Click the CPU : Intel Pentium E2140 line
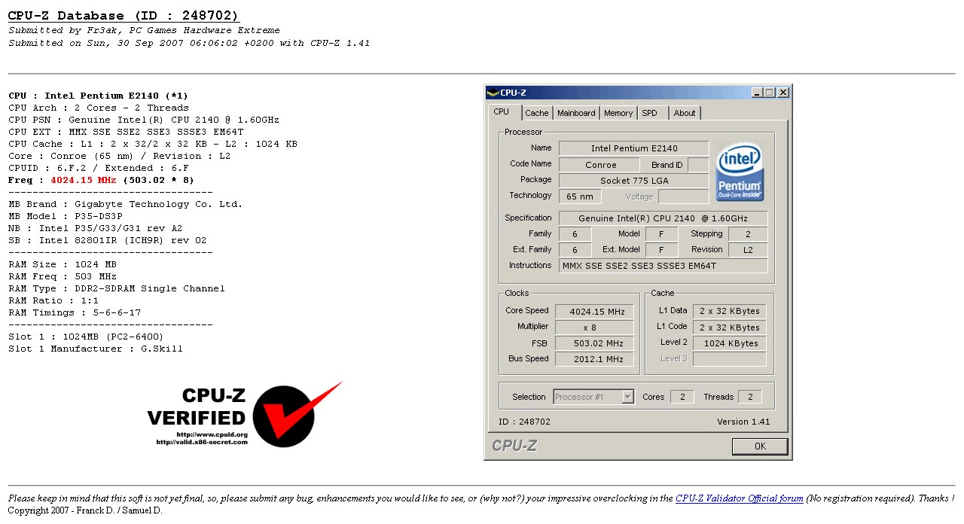This screenshot has width=964, height=524. click(98, 96)
